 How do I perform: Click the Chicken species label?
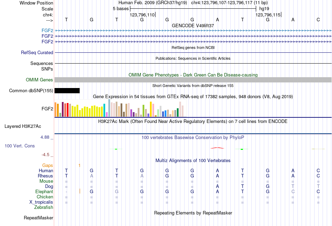[45, 197]
